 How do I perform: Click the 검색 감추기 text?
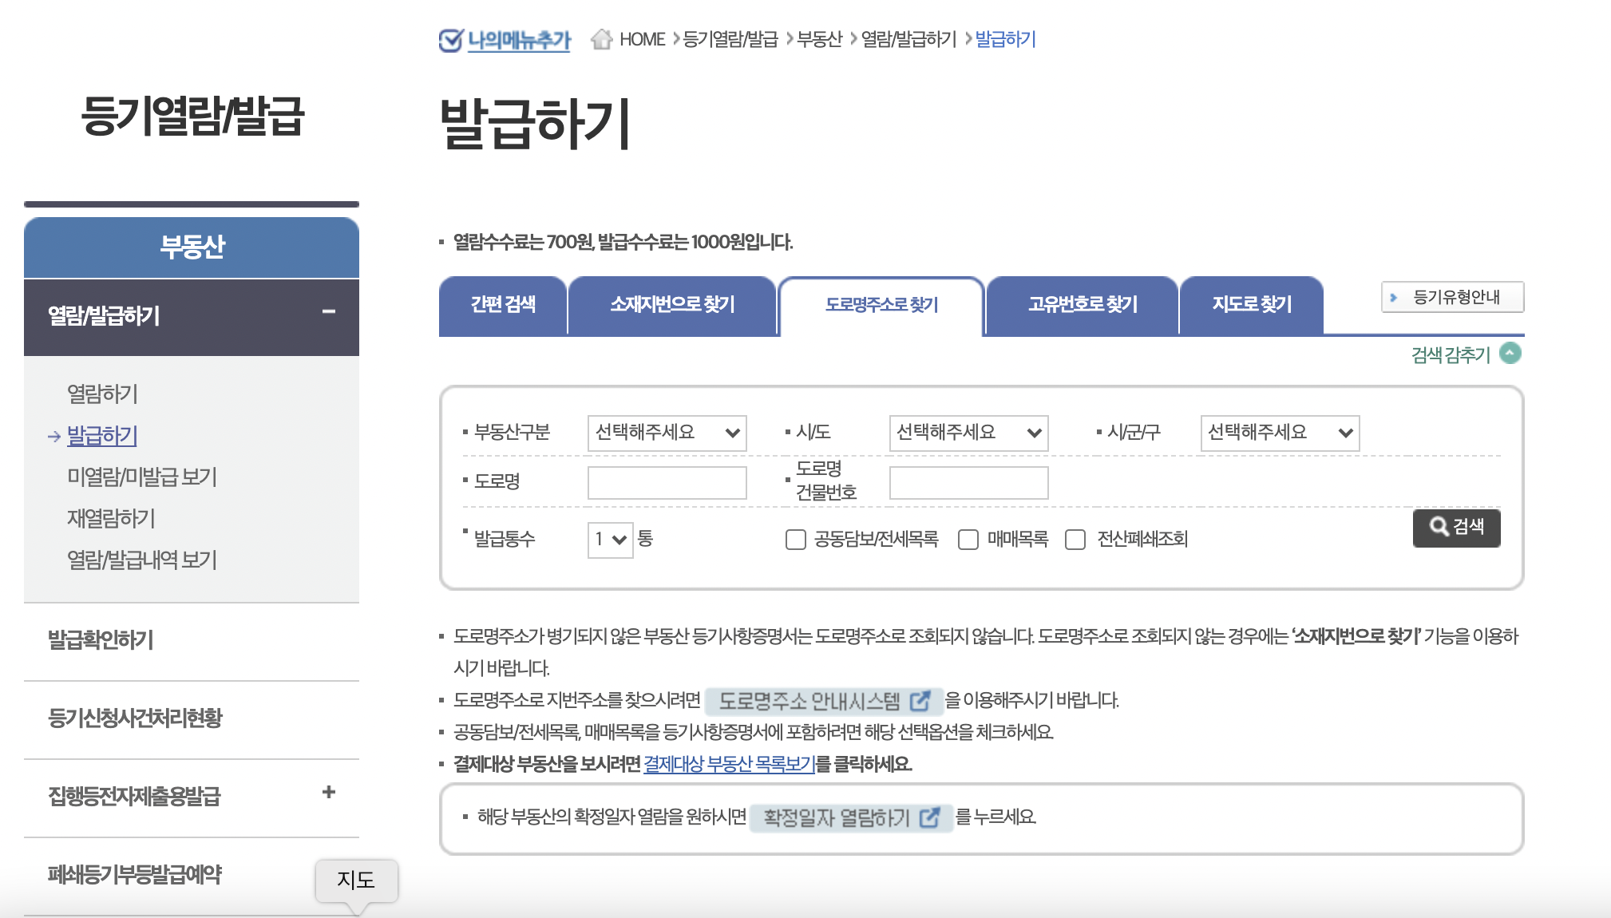pyautogui.click(x=1451, y=354)
